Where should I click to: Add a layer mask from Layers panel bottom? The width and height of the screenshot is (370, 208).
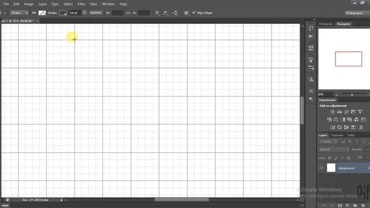pos(340,206)
